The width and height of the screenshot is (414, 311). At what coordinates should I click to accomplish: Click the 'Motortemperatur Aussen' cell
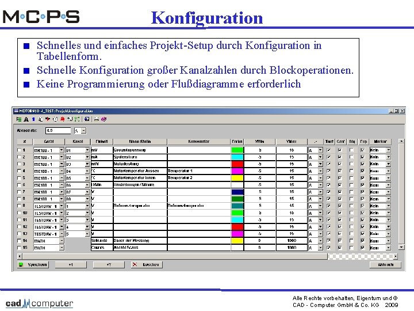pos(140,171)
